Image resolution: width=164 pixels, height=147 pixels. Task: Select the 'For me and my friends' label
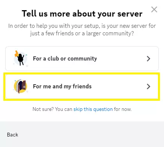click(62, 86)
